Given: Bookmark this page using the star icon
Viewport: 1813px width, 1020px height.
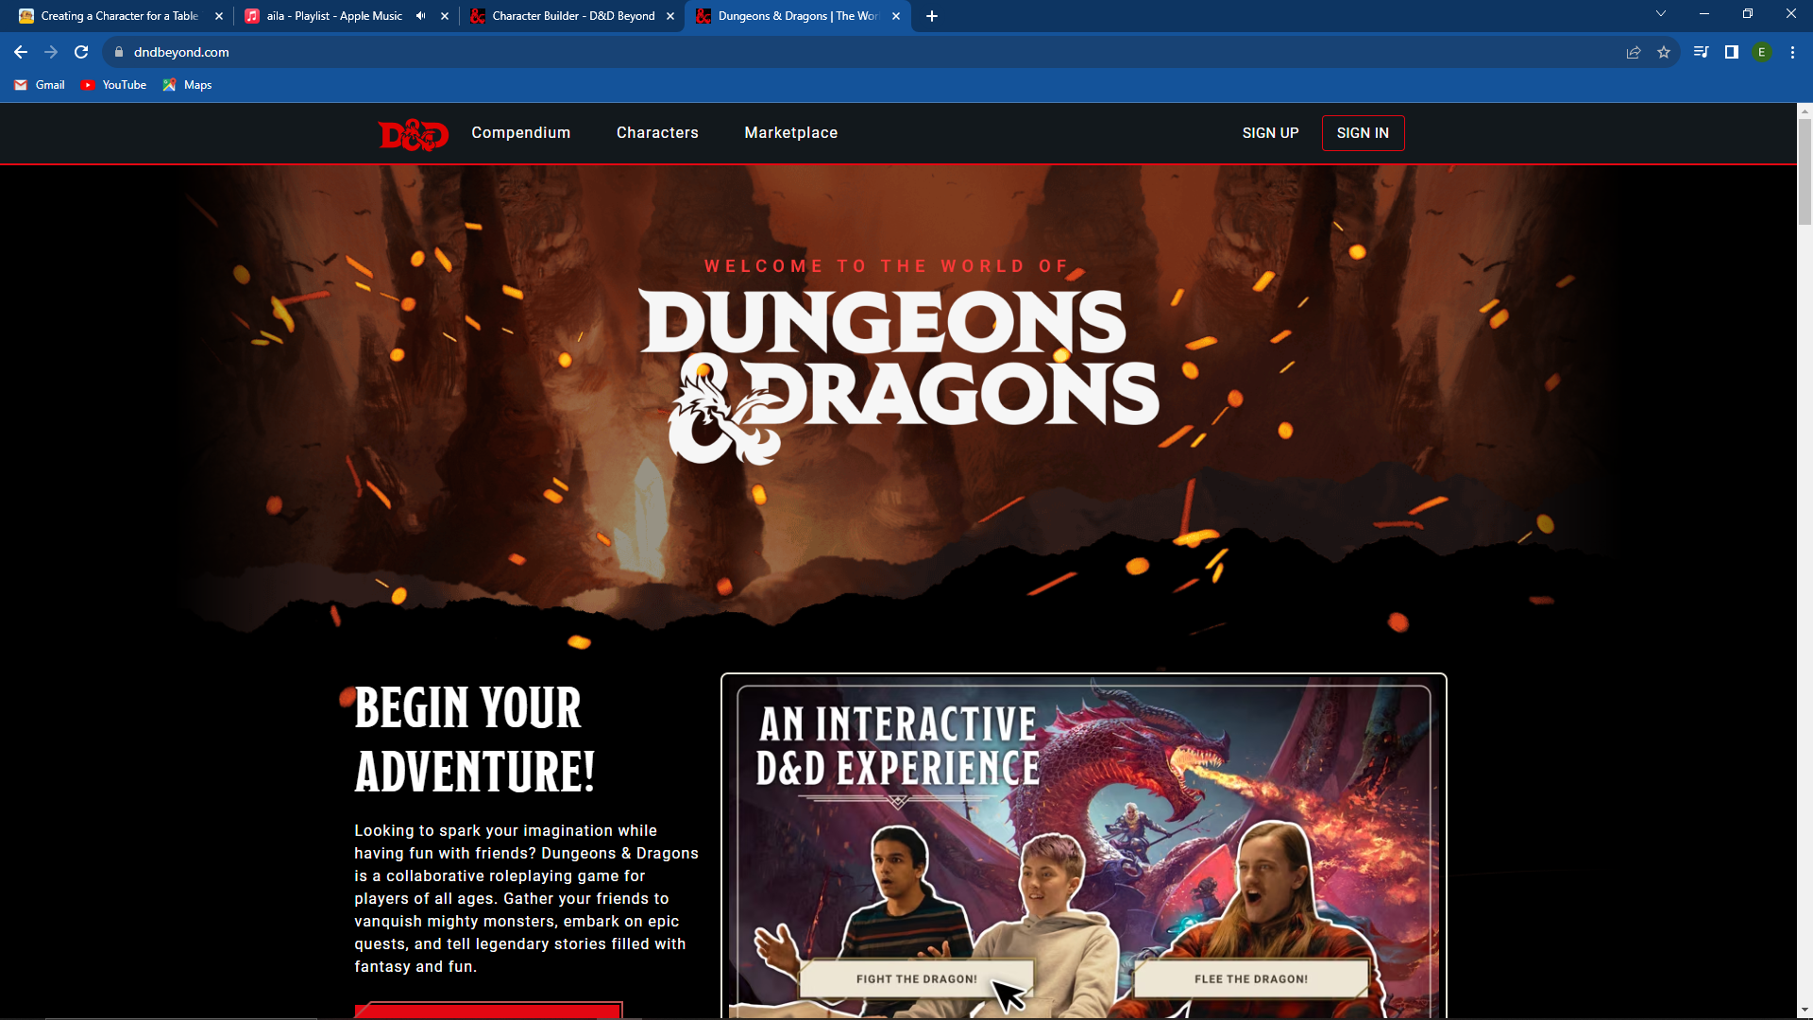Looking at the screenshot, I should 1665,52.
